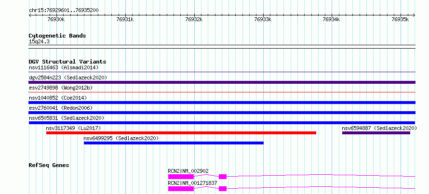
Task: Click the RefSeq Genes track title
Action: click(x=49, y=165)
